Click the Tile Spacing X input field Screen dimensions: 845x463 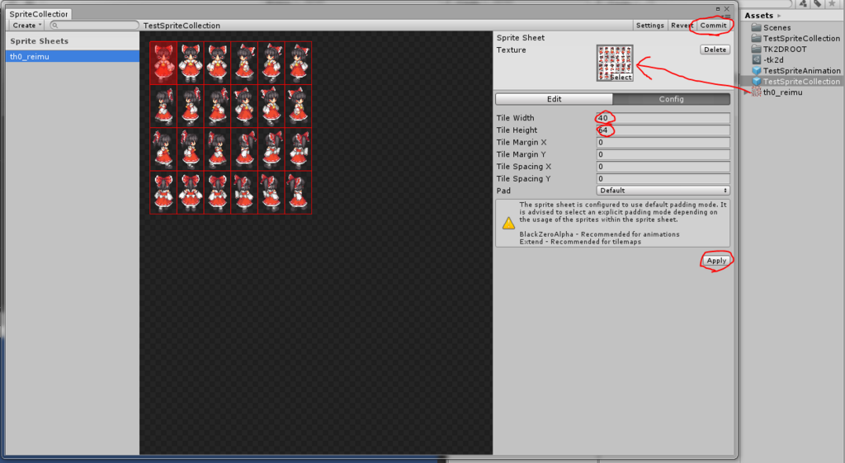click(663, 167)
